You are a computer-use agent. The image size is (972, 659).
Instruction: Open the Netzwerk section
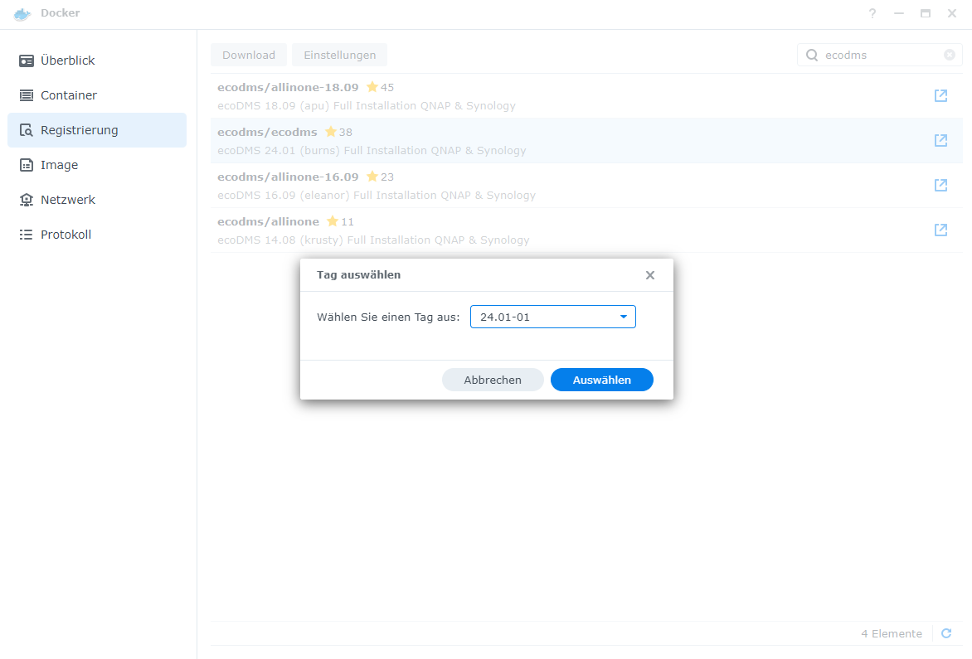coord(97,200)
